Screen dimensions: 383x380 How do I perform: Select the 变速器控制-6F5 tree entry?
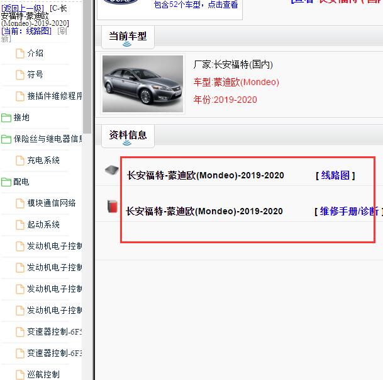55,332
